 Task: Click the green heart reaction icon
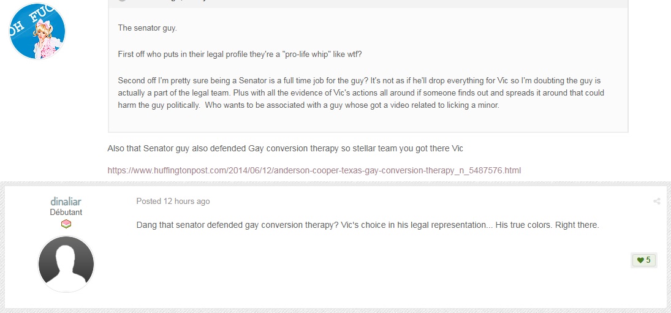point(640,260)
